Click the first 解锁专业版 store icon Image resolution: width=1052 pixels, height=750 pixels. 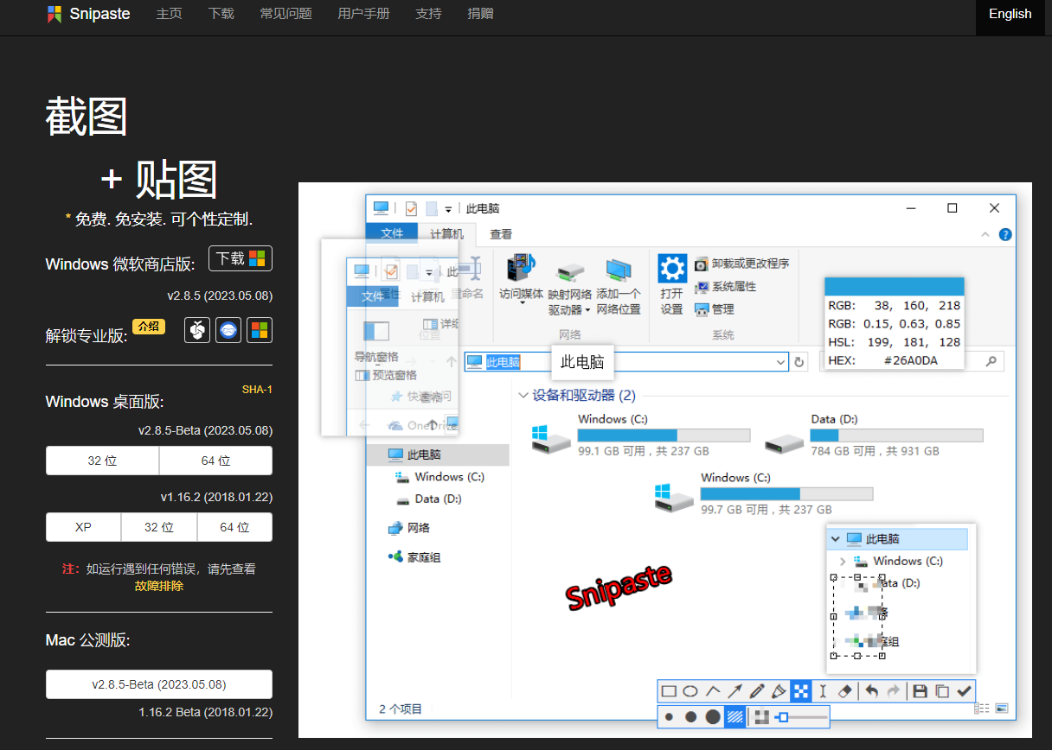pos(197,330)
